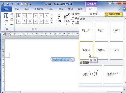
Task: Switch to the 开始 tab
Action: pos(17,9)
